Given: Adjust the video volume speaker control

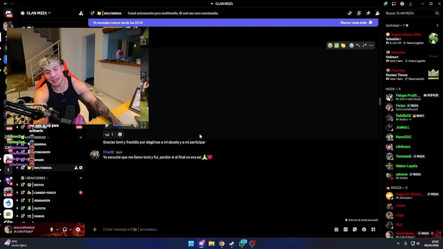Looking at the screenshot, I should pos(136,125).
